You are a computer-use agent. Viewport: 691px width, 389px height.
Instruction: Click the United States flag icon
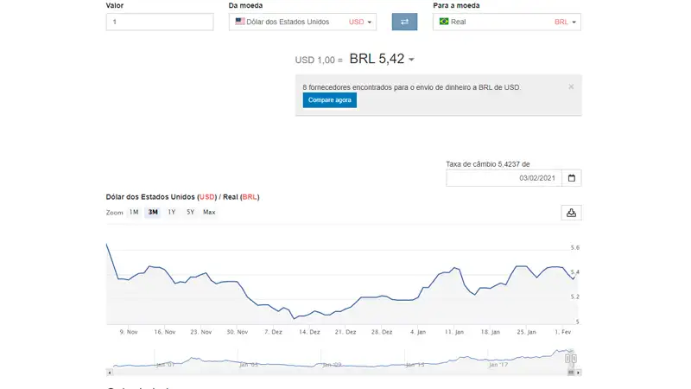(x=240, y=21)
